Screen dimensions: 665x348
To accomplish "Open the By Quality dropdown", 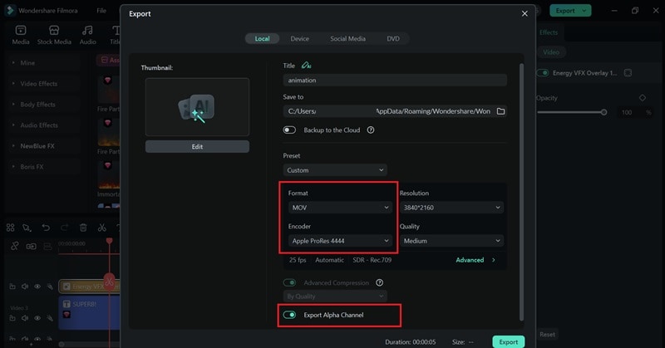I will tap(335, 296).
